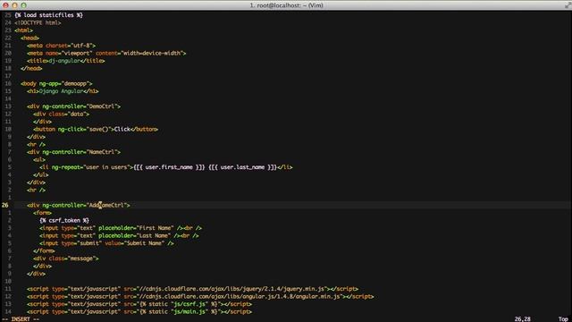Click the '<!DOCTYPE html>' line

pyautogui.click(x=38, y=22)
